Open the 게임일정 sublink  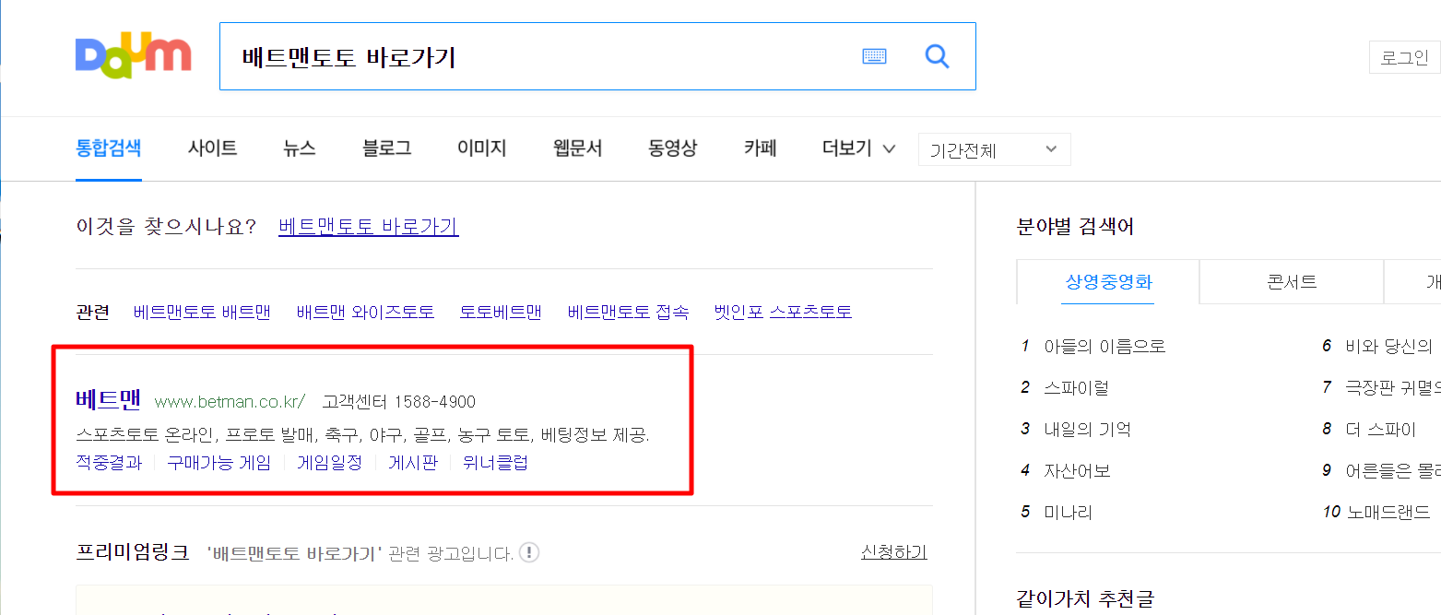(x=330, y=463)
